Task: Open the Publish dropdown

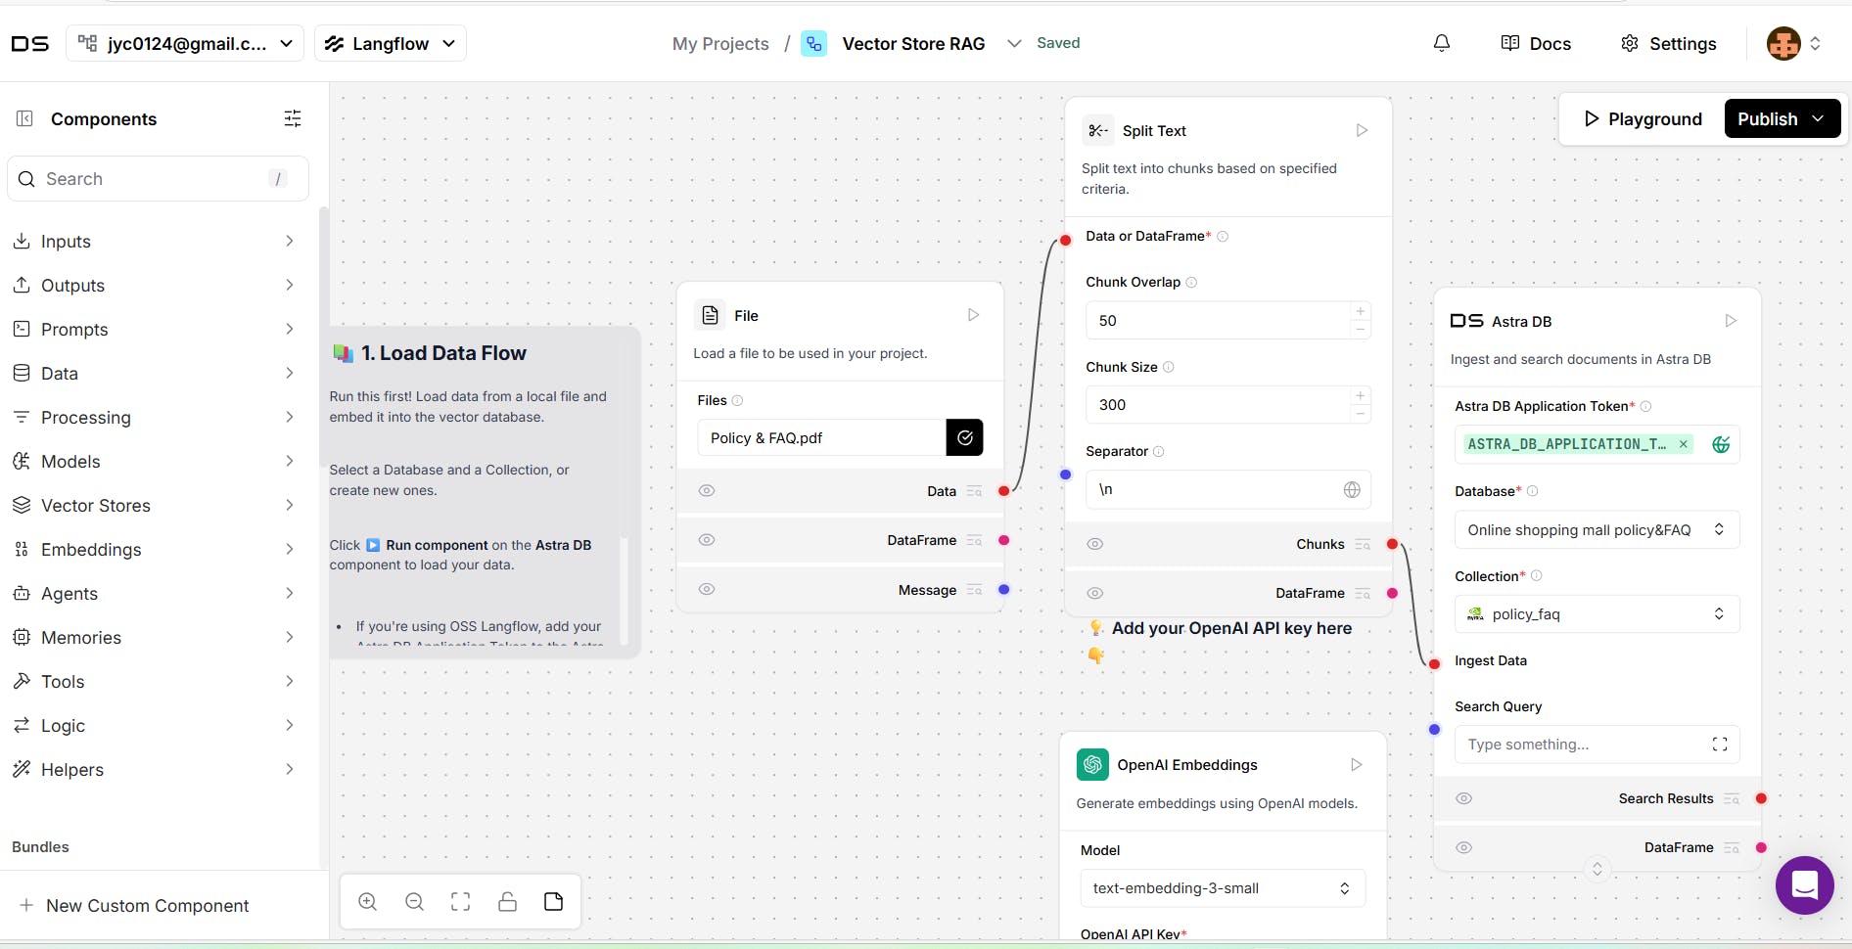Action: click(1782, 118)
